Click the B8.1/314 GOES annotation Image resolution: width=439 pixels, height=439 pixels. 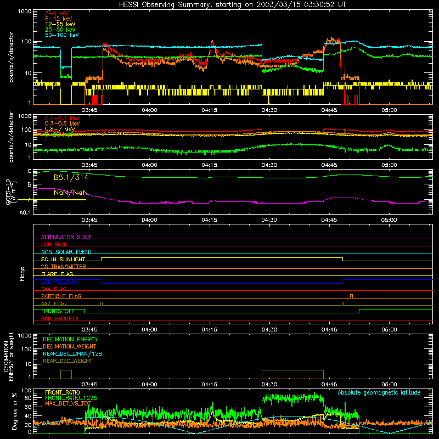click(71, 177)
